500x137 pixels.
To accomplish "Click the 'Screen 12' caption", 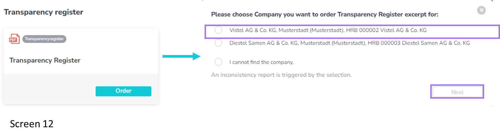I will (32, 124).
